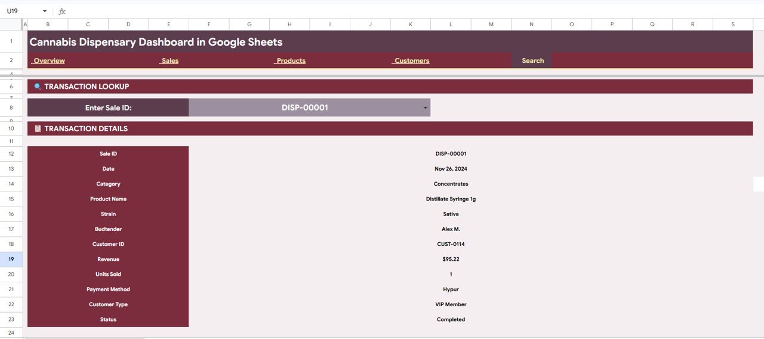The image size is (764, 339).
Task: Click the Product Name label cell
Action: coord(108,199)
